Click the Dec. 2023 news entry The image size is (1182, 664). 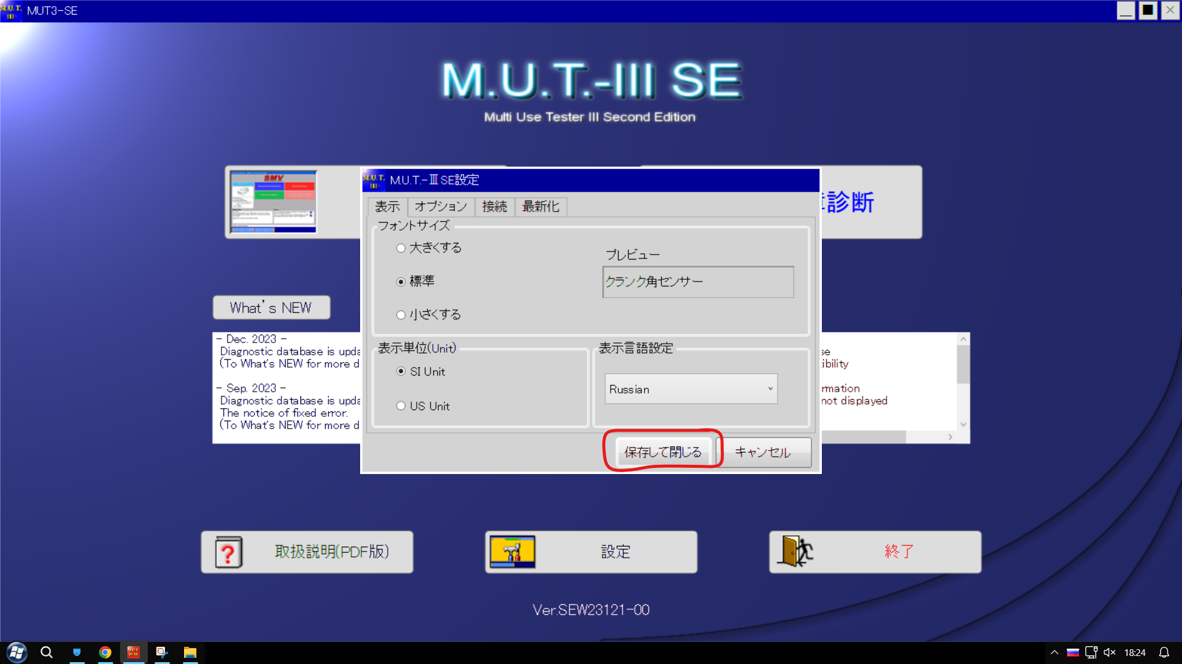click(252, 339)
